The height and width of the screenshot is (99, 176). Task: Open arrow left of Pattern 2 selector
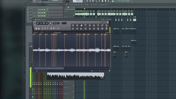coord(72,1)
